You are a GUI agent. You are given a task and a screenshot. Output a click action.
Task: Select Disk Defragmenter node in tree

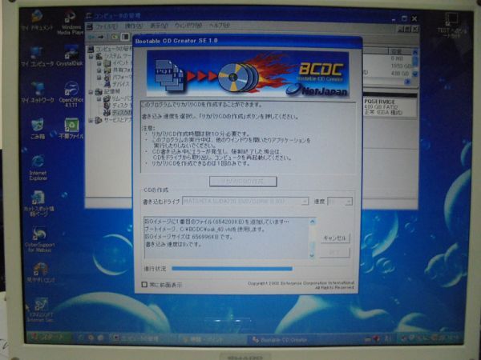pos(118,106)
